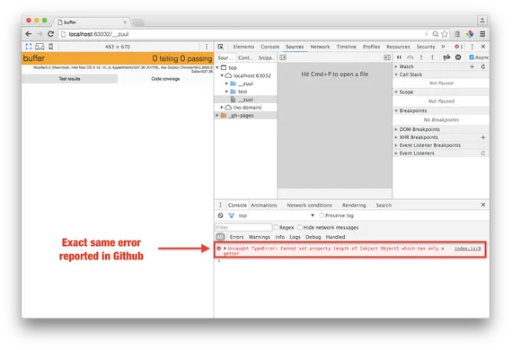Enable the Regex checkbox
512x350 pixels.
[277, 227]
